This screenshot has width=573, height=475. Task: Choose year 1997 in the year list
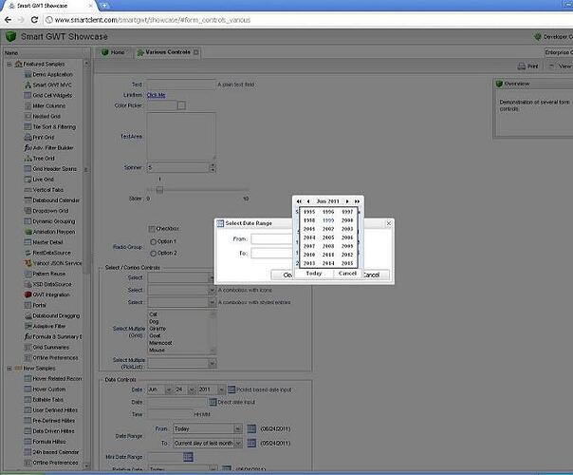pos(347,212)
